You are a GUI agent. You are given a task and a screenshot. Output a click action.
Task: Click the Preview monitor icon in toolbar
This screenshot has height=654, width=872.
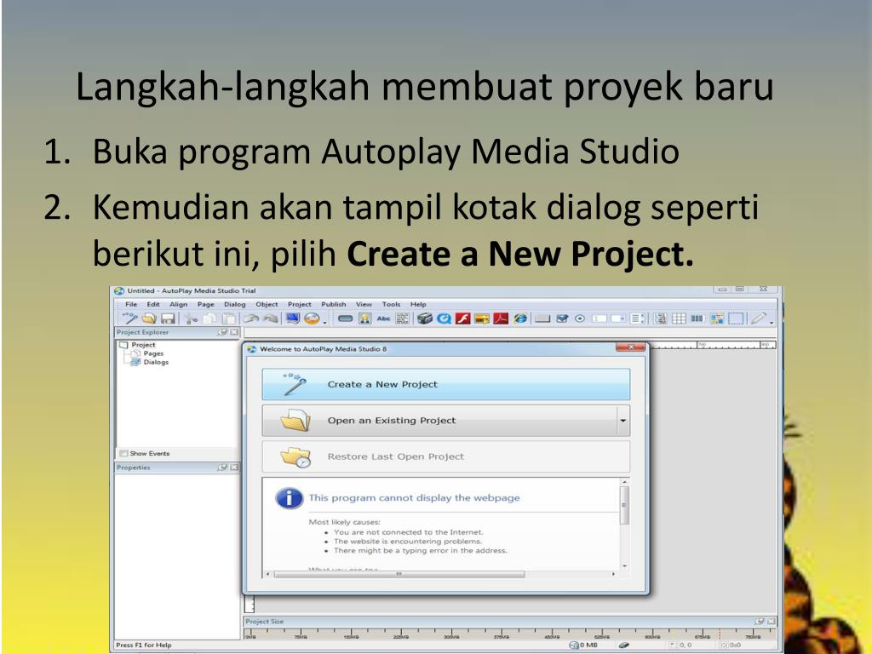point(293,318)
